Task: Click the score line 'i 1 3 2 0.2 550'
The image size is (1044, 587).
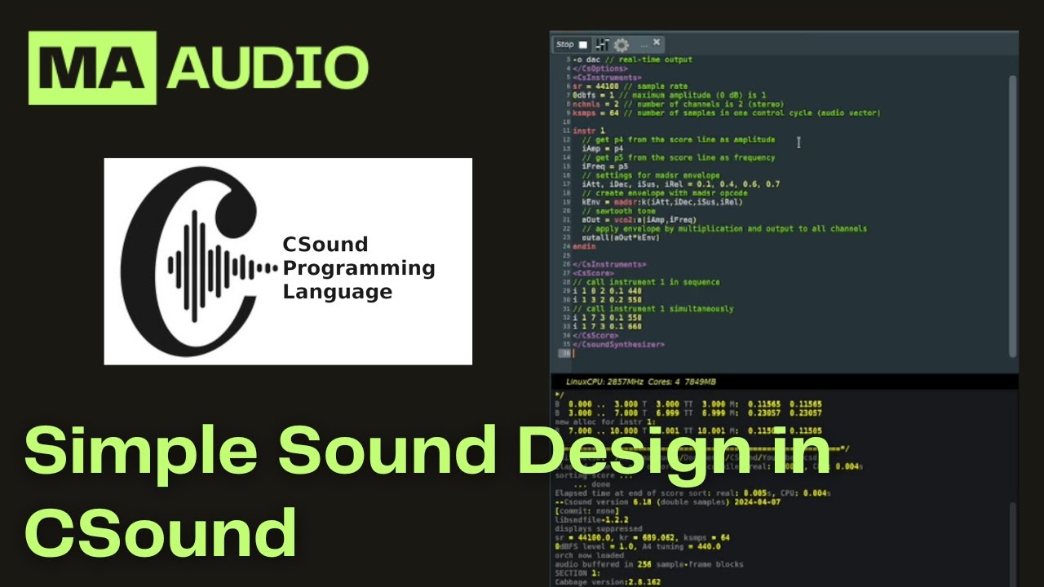Action: pos(607,300)
